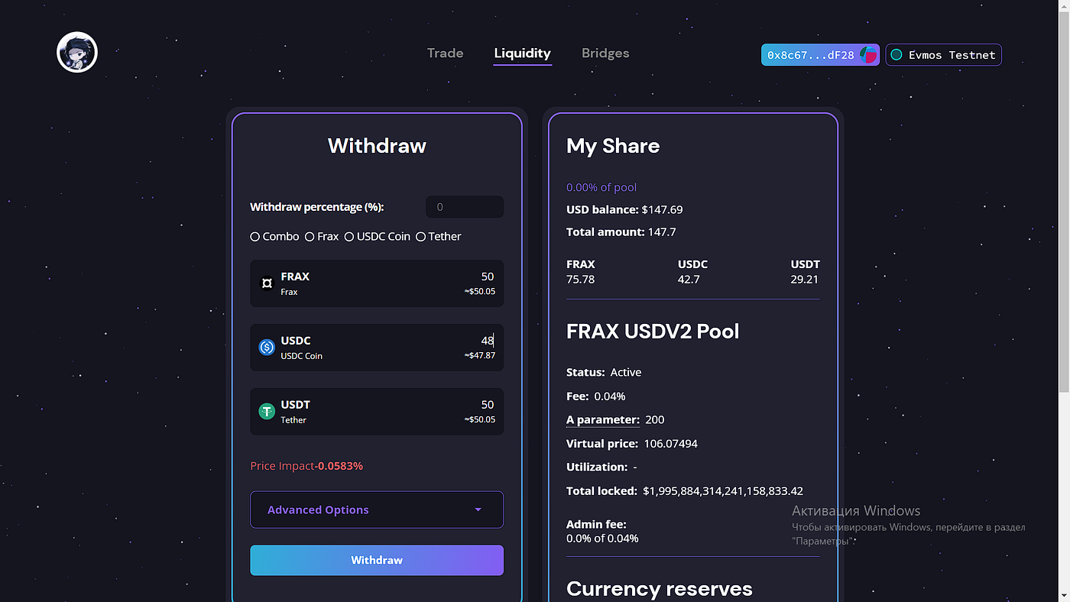Click the FRAX USDV2 Pool heading
Viewport: 1070px width, 602px height.
tap(653, 332)
